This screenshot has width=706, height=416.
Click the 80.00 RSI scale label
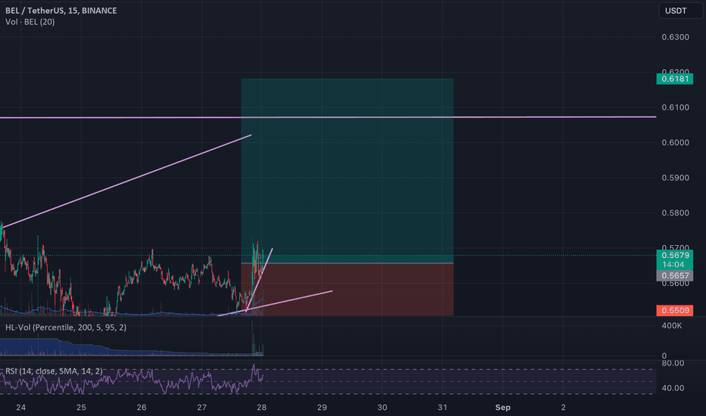pyautogui.click(x=673, y=363)
